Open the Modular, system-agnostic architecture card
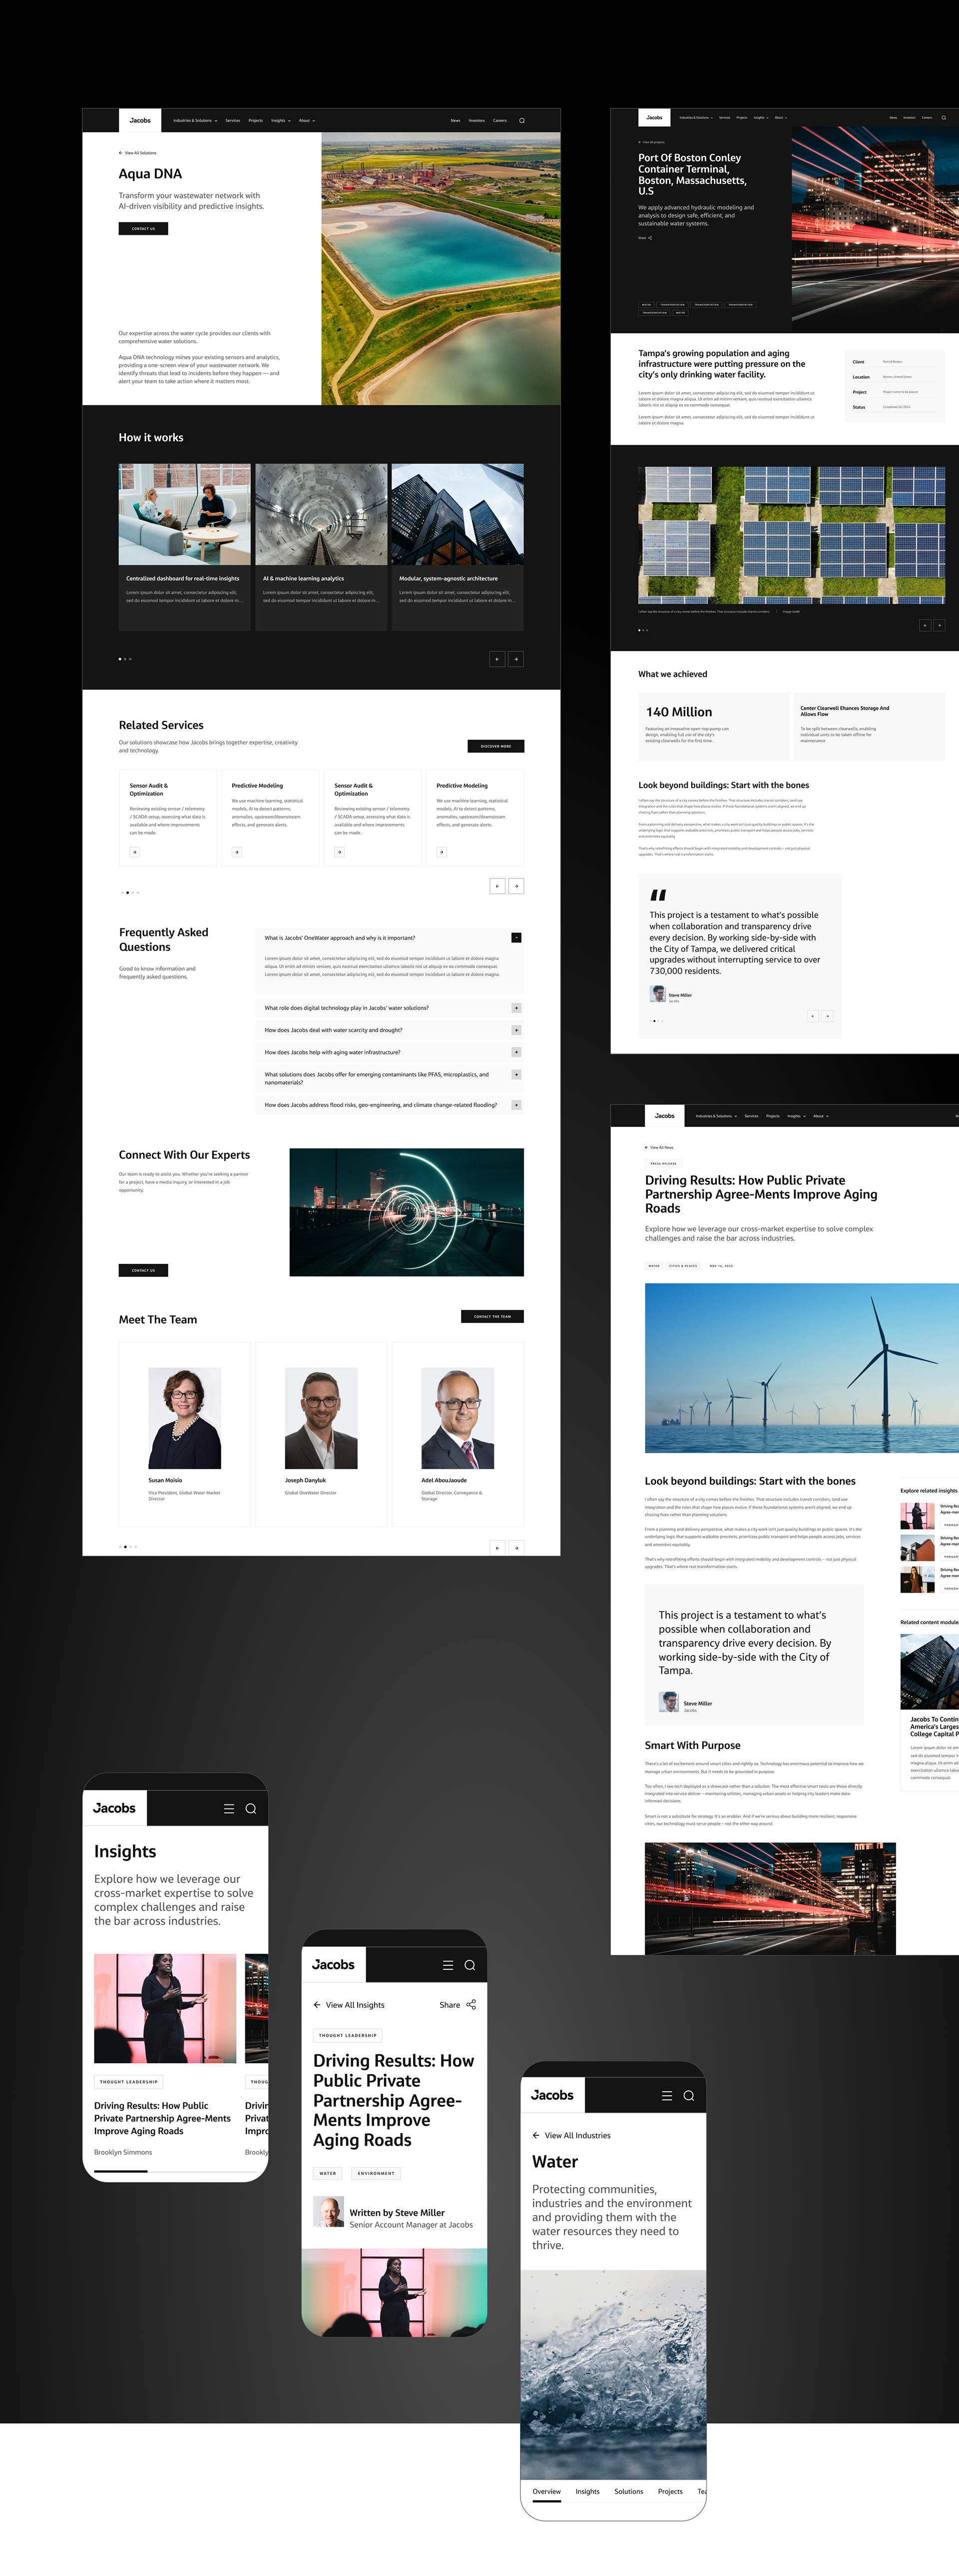 click(x=458, y=547)
